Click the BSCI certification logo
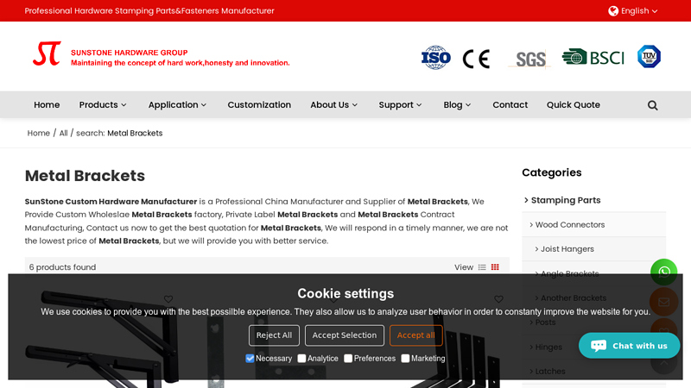This screenshot has width=691, height=388. [593, 58]
